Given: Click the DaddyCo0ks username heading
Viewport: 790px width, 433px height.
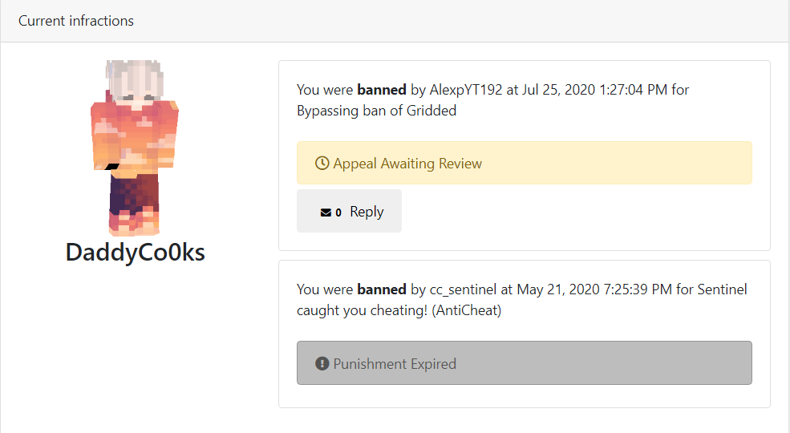Looking at the screenshot, I should (x=135, y=252).
